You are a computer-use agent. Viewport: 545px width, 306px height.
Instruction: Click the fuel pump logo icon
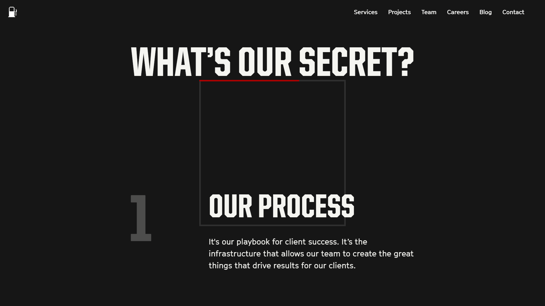[x=12, y=12]
